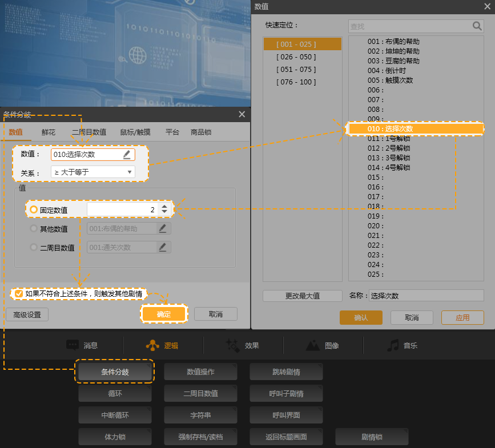
Task: Choose the 其他数值 radio option
Action: [x=34, y=229]
